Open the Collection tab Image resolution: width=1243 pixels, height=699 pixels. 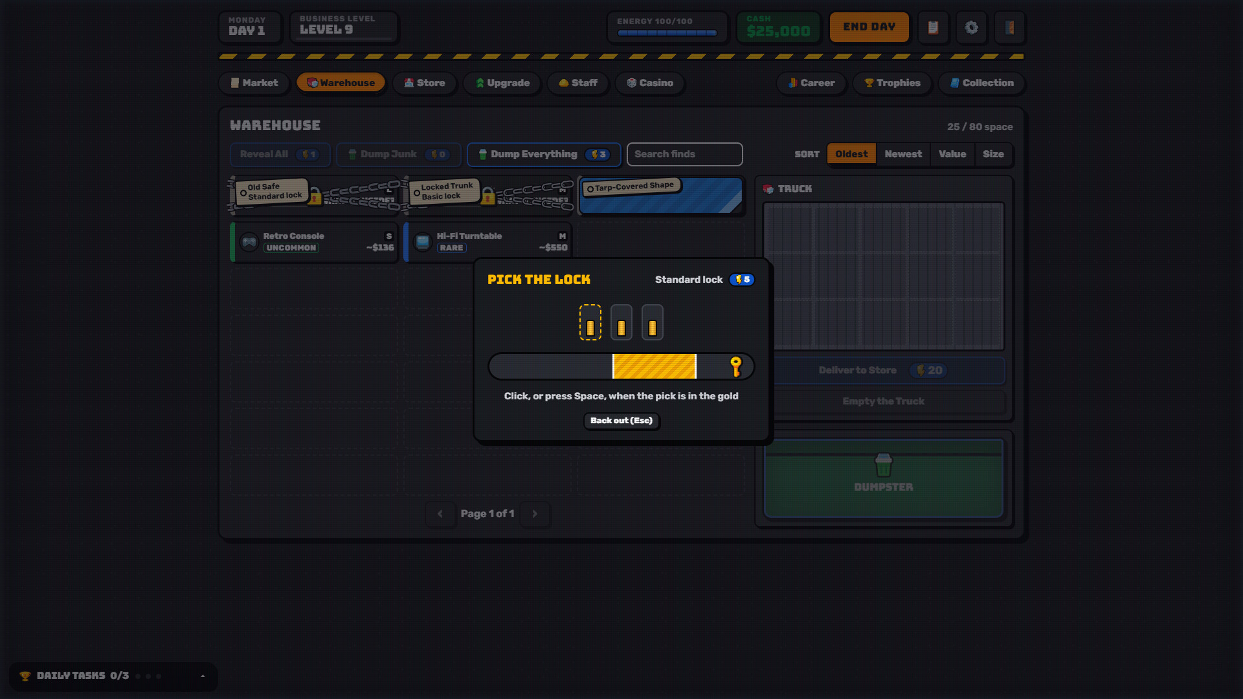point(981,83)
